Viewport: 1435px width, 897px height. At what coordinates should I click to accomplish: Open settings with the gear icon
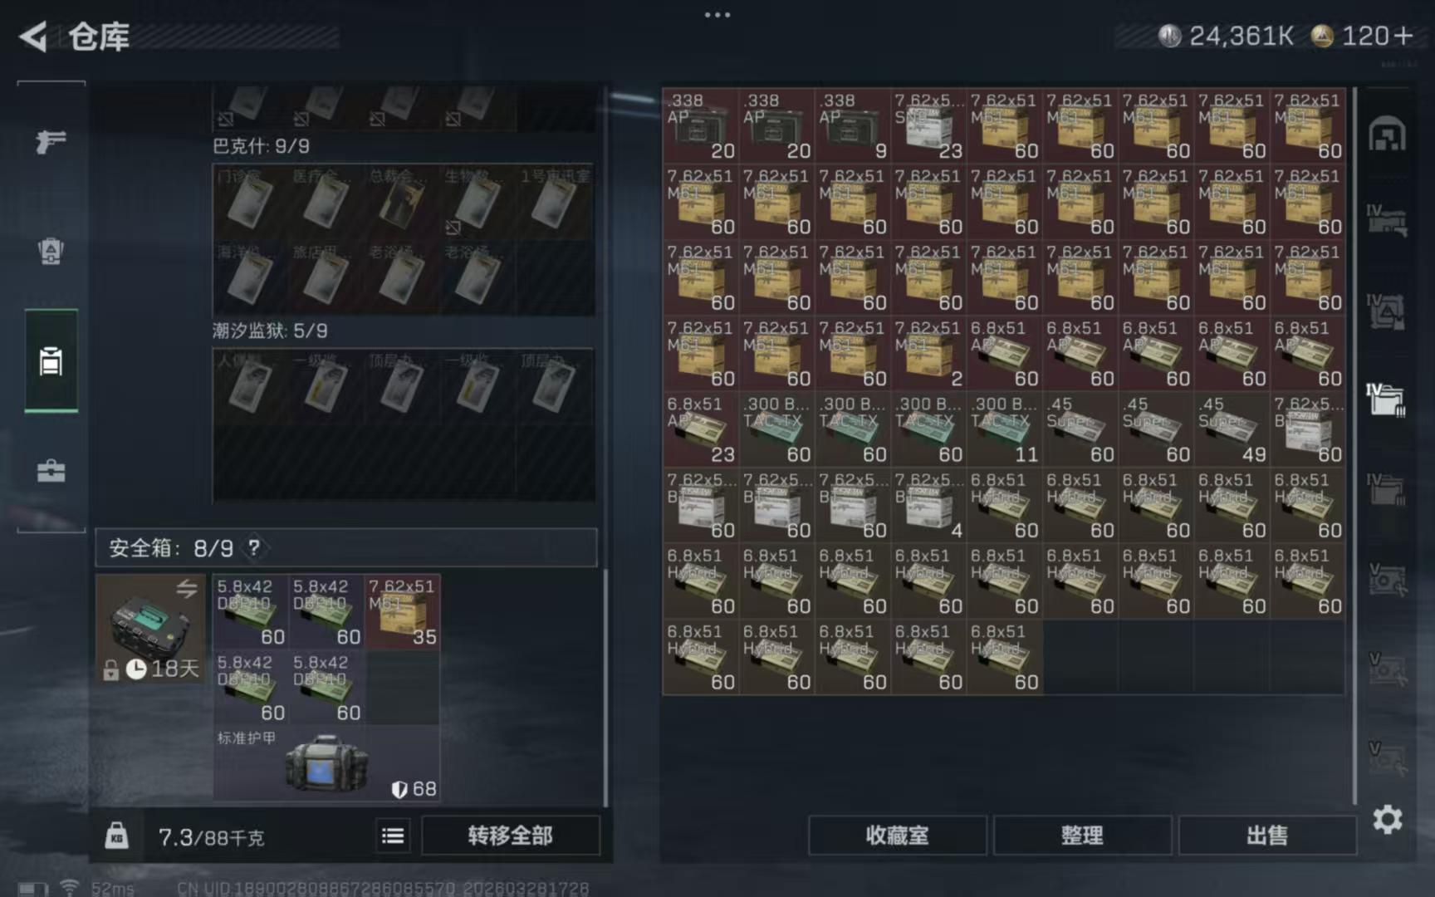(1388, 820)
